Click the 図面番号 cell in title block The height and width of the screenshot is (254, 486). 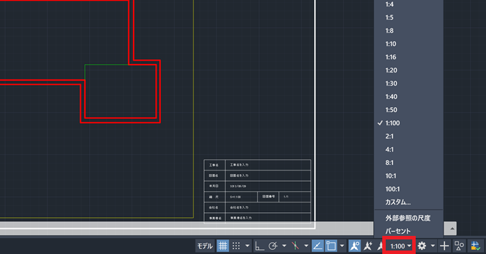coord(269,196)
